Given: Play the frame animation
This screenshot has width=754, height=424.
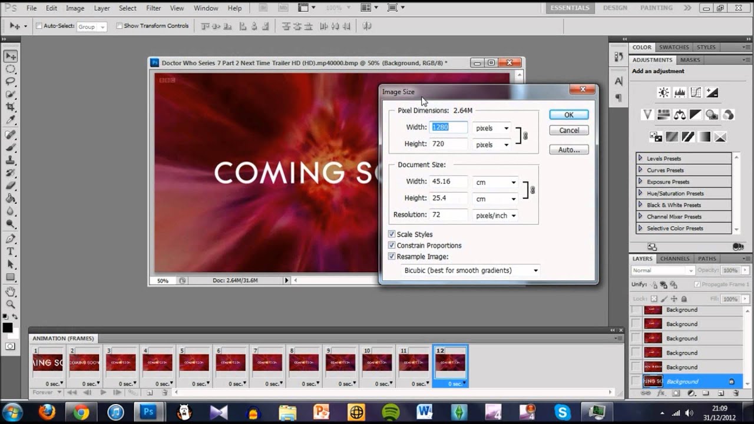Looking at the screenshot, I should click(x=103, y=392).
